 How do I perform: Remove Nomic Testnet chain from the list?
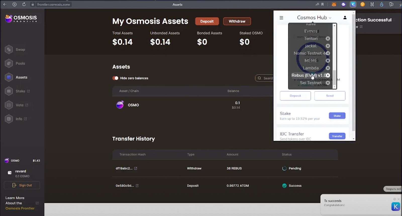pos(328,53)
